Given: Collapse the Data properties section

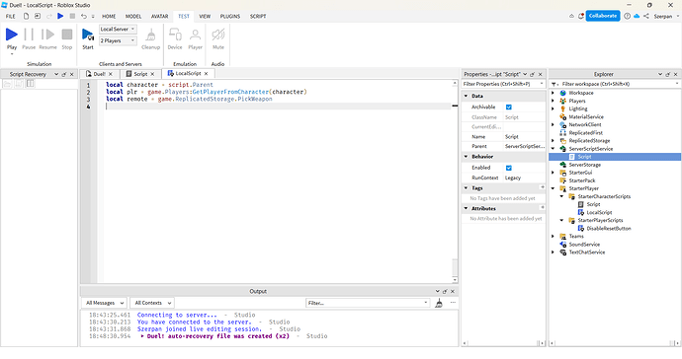Looking at the screenshot, I should coord(466,96).
